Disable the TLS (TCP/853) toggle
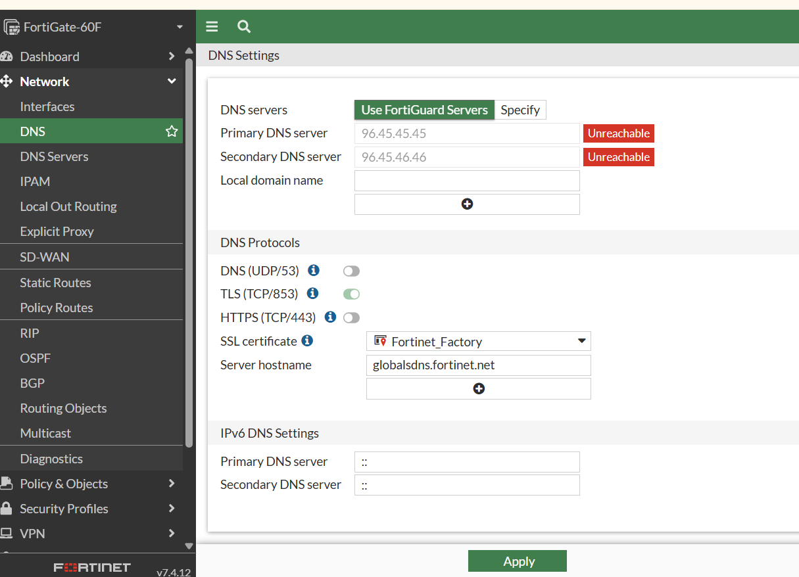The width and height of the screenshot is (799, 577). click(x=352, y=294)
